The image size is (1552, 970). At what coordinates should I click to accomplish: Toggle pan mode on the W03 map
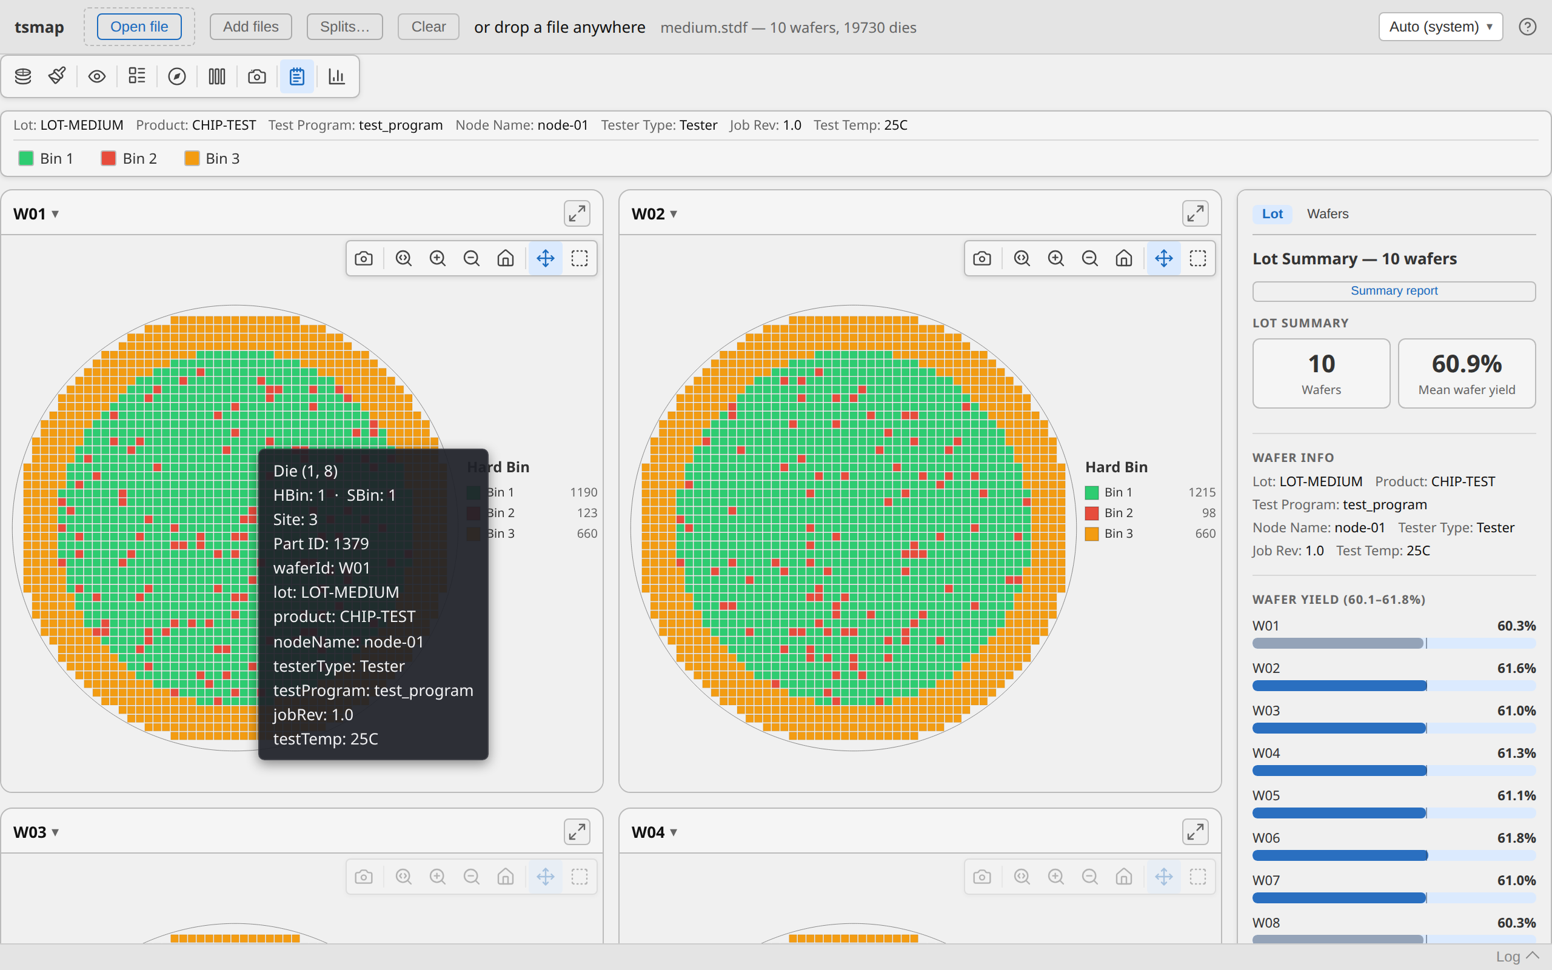[x=546, y=877]
